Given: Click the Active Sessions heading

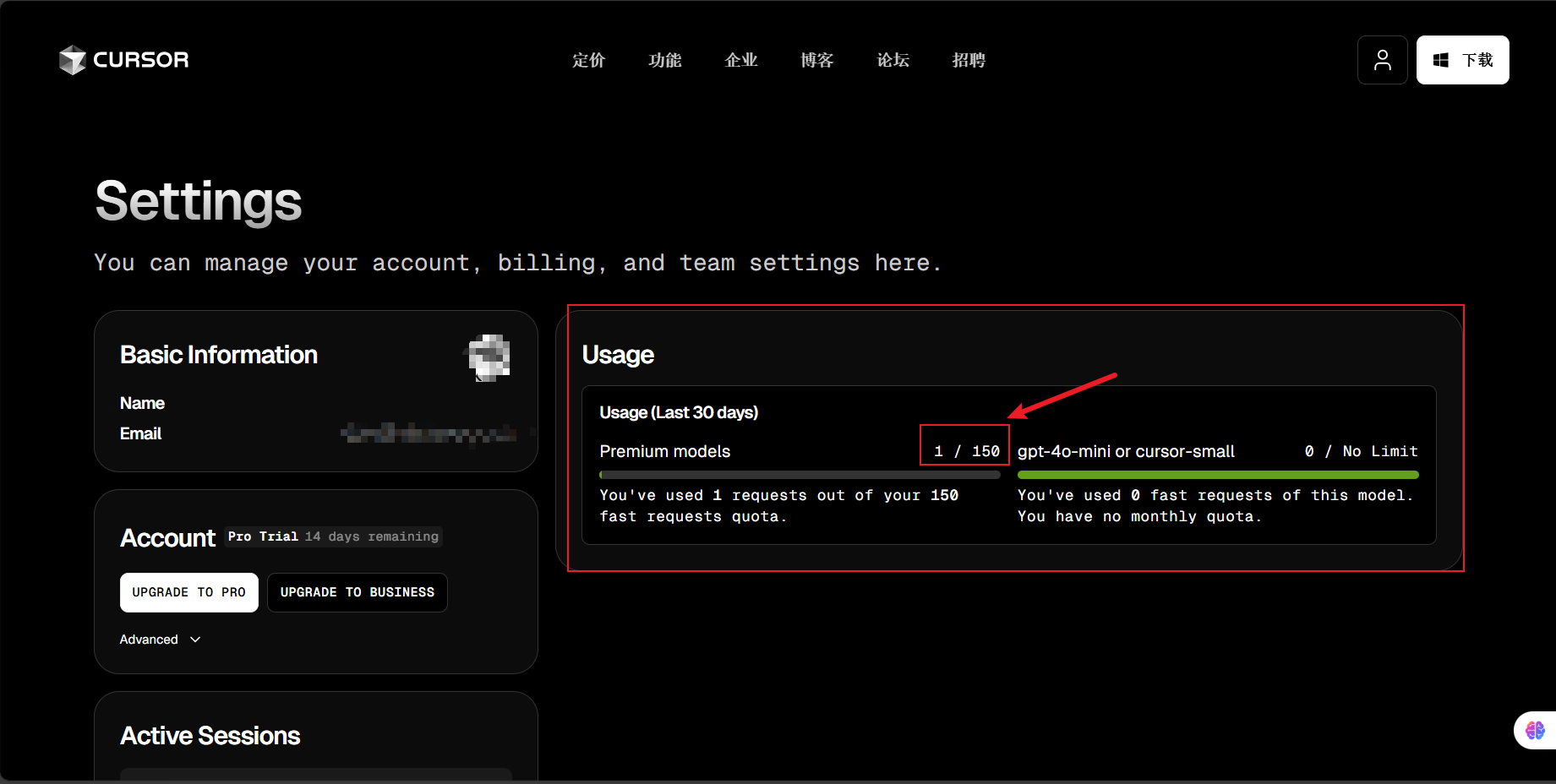Looking at the screenshot, I should [x=210, y=736].
